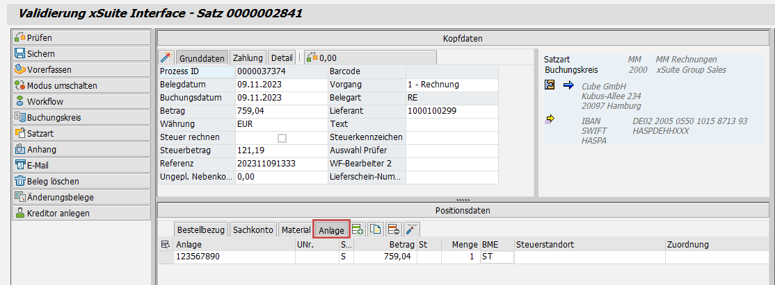The image size is (775, 285).
Task: Select the Anlage tab
Action: point(332,230)
